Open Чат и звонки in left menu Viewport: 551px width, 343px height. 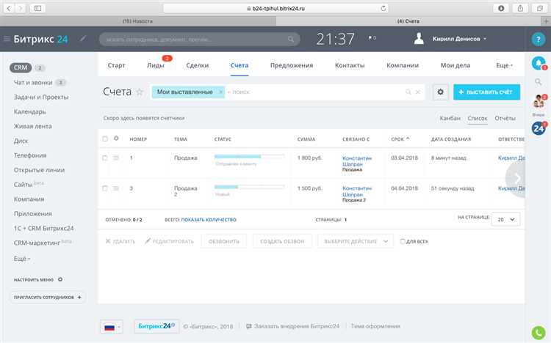point(33,82)
